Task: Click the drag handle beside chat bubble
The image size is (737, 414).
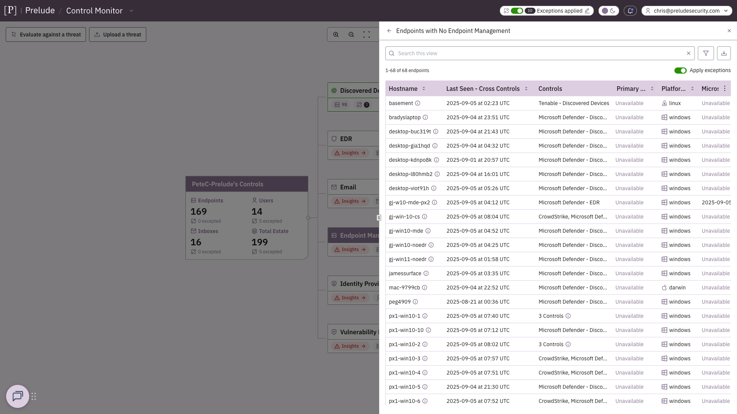Action: tap(34, 396)
